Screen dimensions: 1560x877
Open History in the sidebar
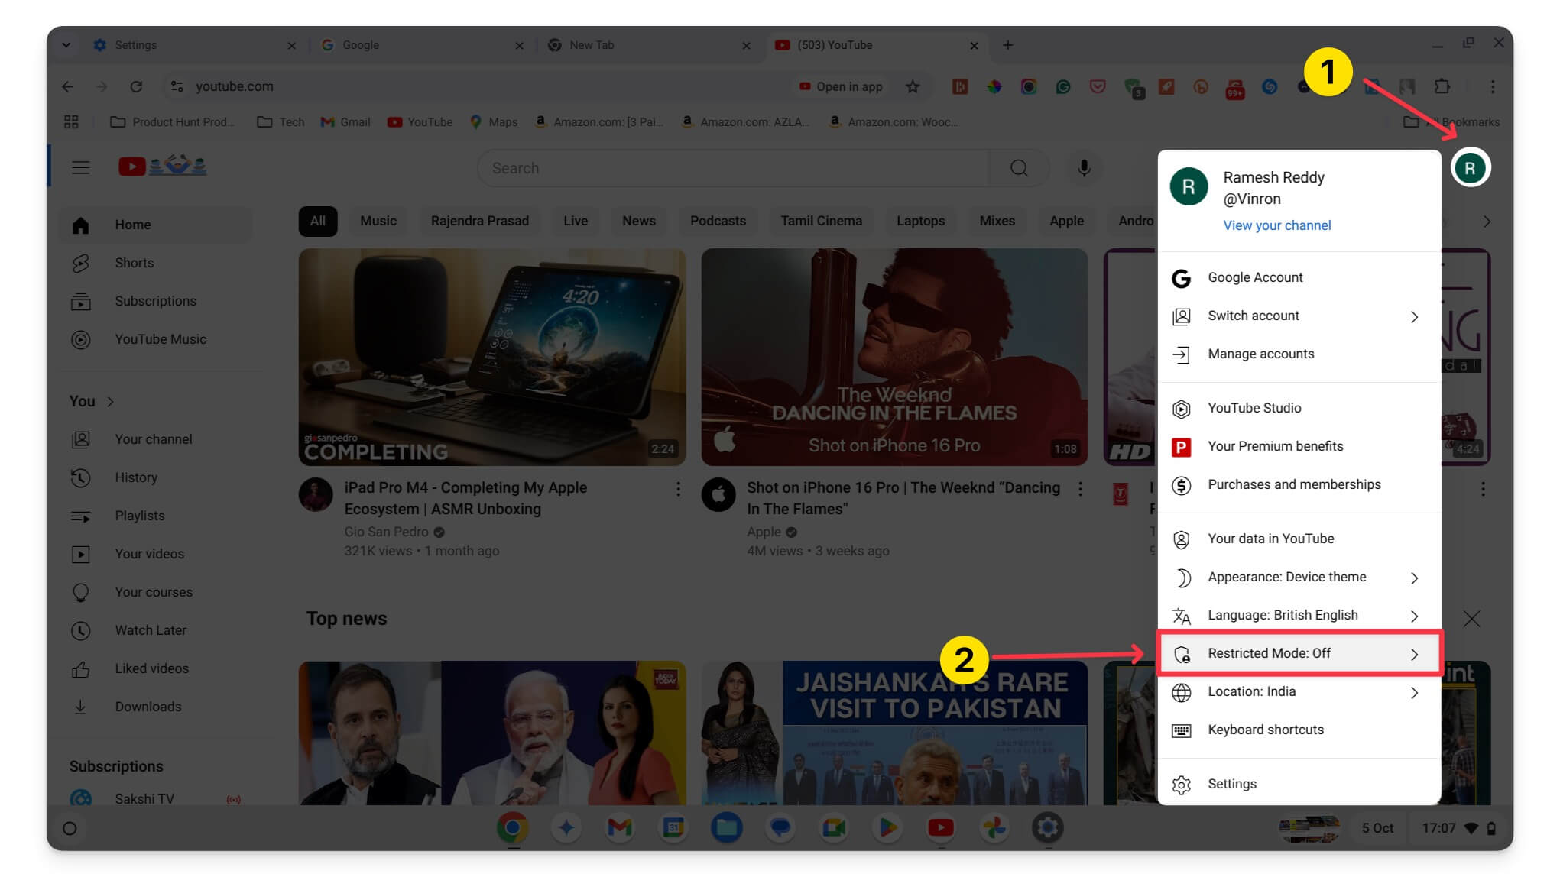click(x=156, y=477)
